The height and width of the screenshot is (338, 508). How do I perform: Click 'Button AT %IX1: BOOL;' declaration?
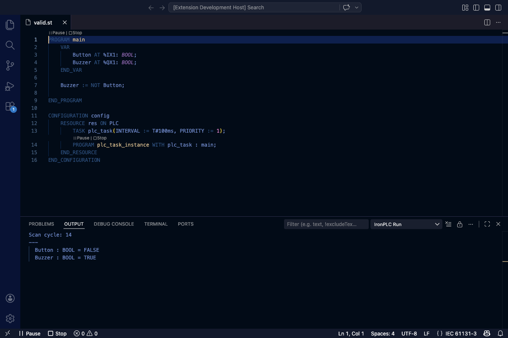tap(105, 55)
